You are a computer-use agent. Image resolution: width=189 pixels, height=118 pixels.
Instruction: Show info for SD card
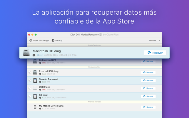(40, 98)
